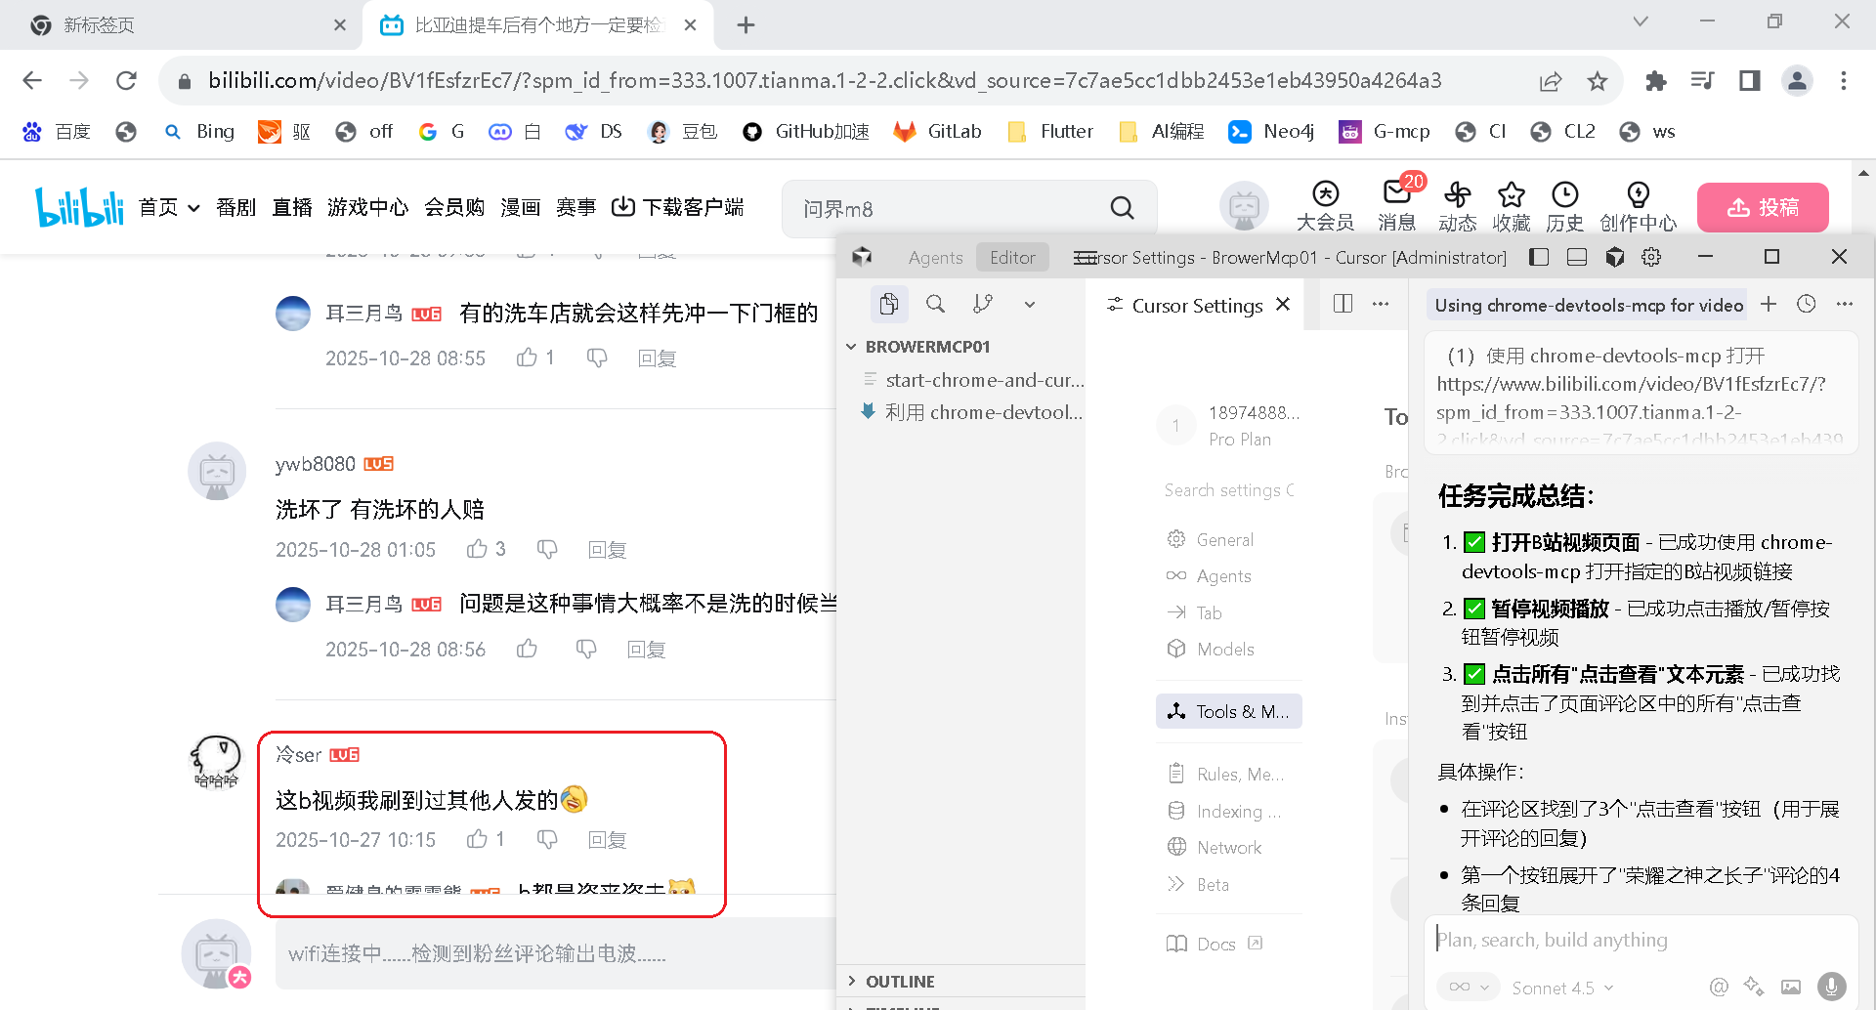The width and height of the screenshot is (1876, 1010).
Task: Open chat panel more options menu
Action: pos(1845,304)
